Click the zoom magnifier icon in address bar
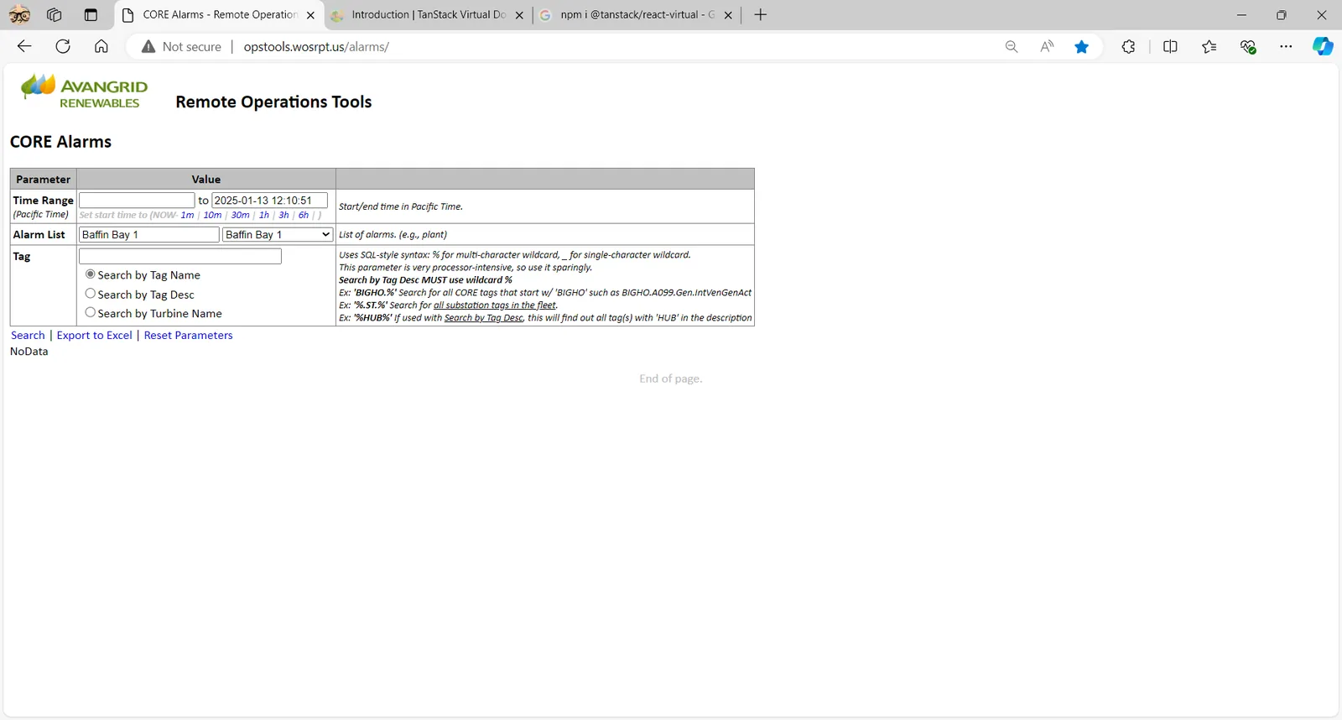Viewport: 1342px width, 720px height. click(1012, 47)
